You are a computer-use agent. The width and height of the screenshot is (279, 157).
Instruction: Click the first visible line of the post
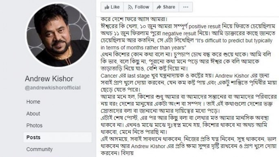pos(134,19)
